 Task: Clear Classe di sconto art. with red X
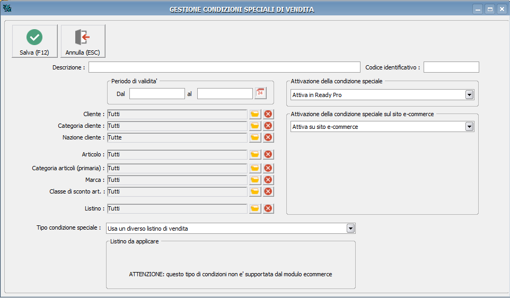(x=268, y=191)
